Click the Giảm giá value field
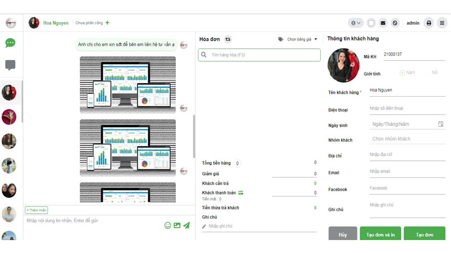451x253 pixels. [294, 174]
